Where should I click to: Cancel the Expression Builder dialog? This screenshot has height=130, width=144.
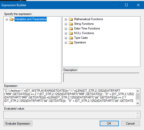click(131, 123)
